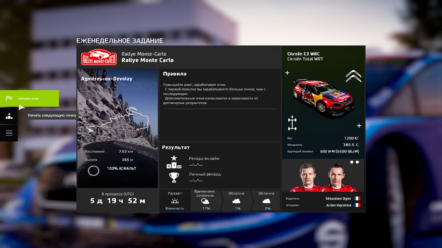This screenshot has width=442, height=248.
Task: Open the leaderboard podium icon in sidebar
Action: pyautogui.click(x=9, y=116)
